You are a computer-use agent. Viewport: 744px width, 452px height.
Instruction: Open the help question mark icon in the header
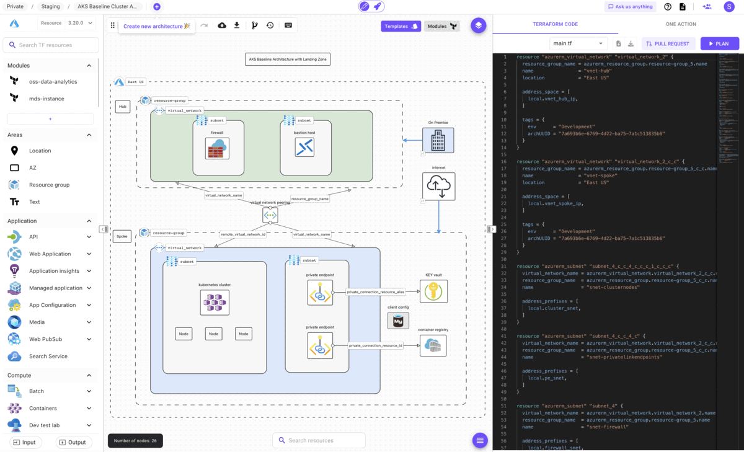coord(668,7)
